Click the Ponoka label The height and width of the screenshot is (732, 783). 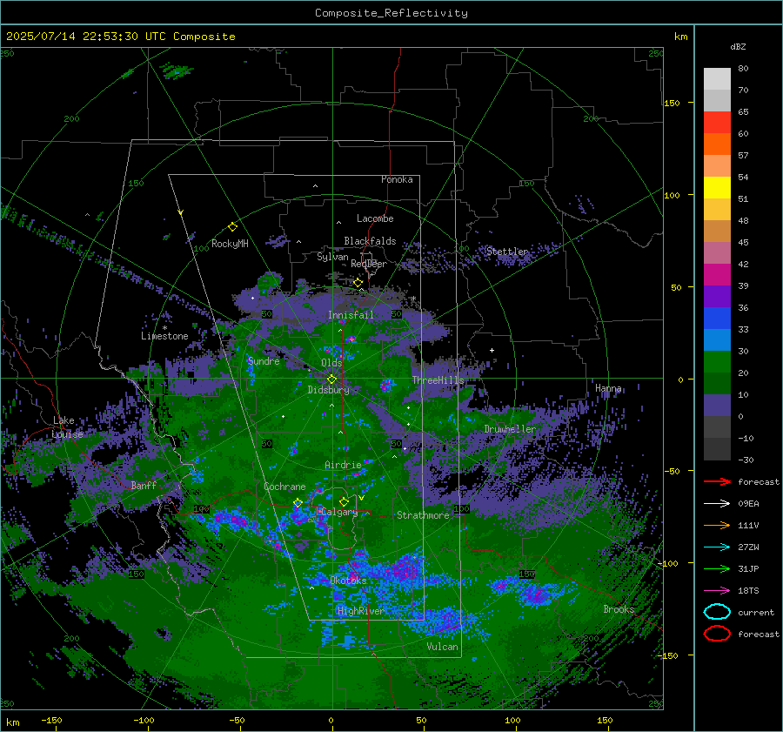[x=397, y=179]
